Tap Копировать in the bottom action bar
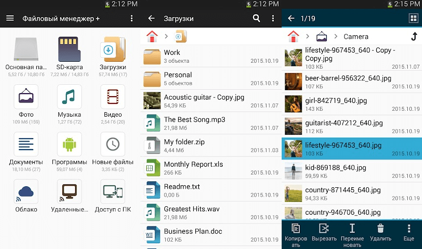422x249 pixels. pos(296,233)
